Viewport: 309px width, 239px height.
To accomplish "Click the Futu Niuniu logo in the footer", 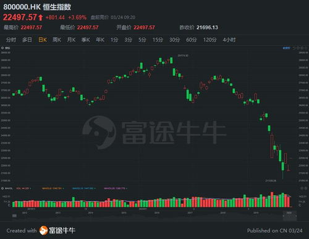I will (x=57, y=230).
